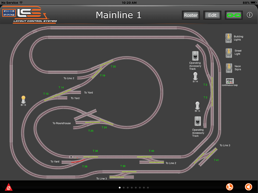The height and width of the screenshot is (193, 258).
Task: Toggle the Neon Signs switch
Action: (228, 68)
